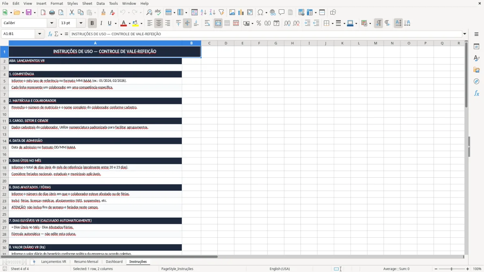Insert a pivot table
The width and height of the screenshot is (484, 272).
point(250,12)
